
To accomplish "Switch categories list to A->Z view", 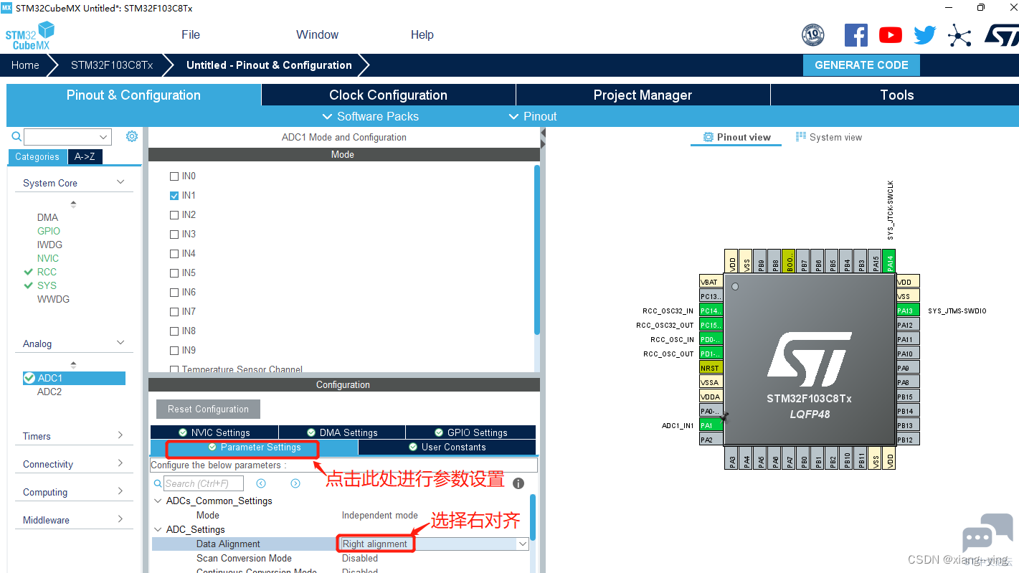I will 85,157.
